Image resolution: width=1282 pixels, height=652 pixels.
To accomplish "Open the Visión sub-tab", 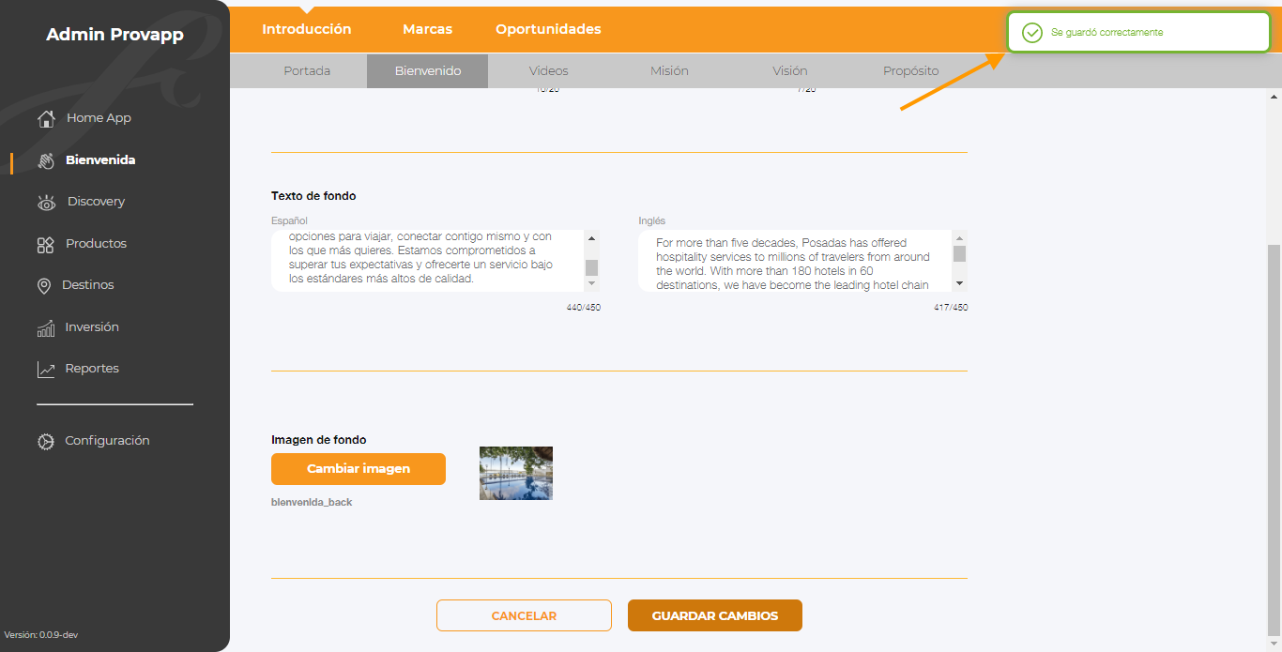I will [x=790, y=71].
